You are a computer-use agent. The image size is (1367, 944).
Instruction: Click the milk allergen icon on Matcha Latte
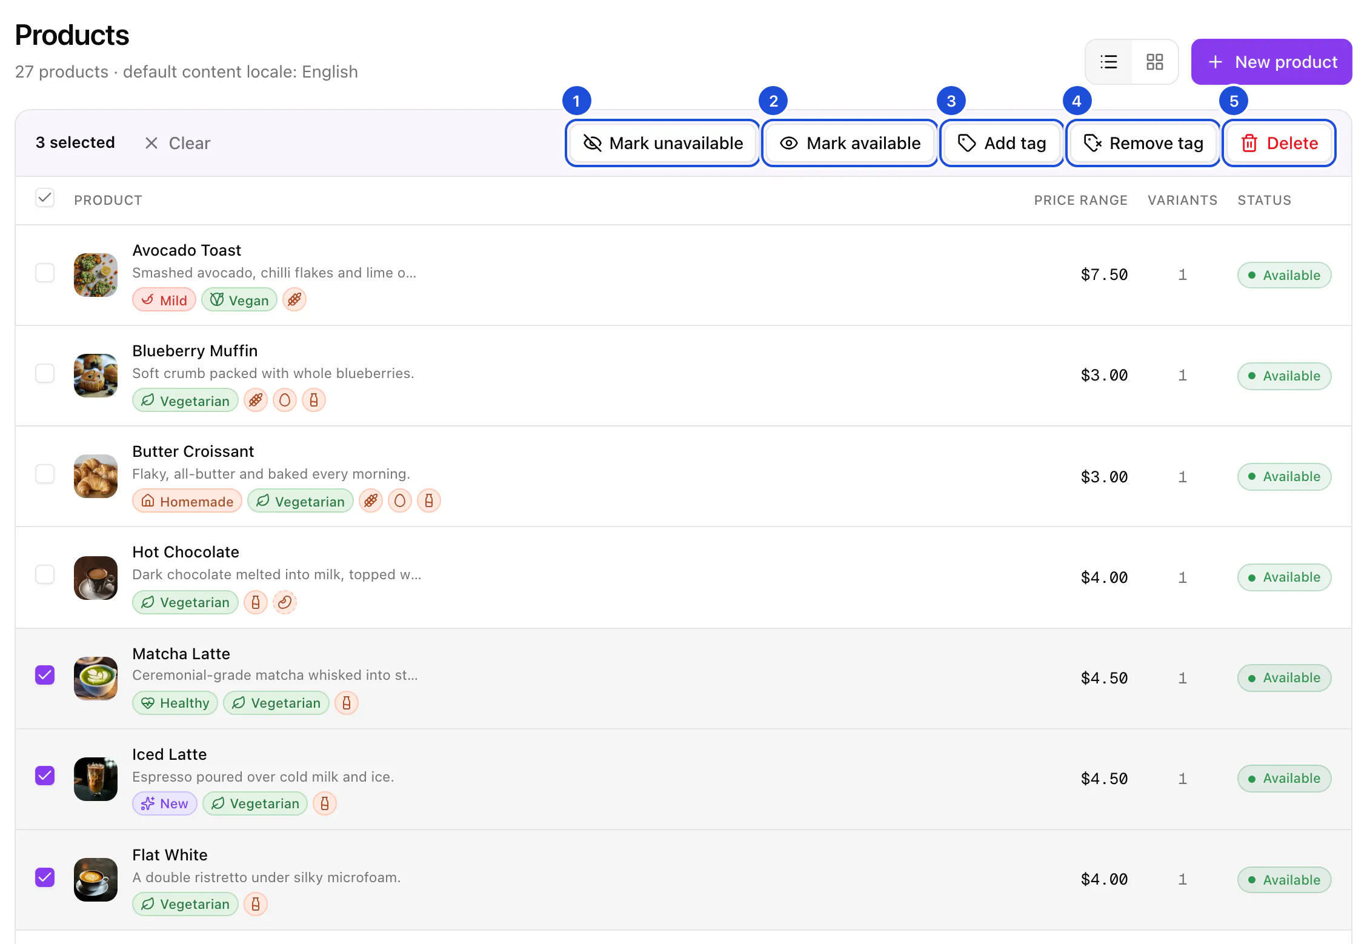tap(347, 703)
